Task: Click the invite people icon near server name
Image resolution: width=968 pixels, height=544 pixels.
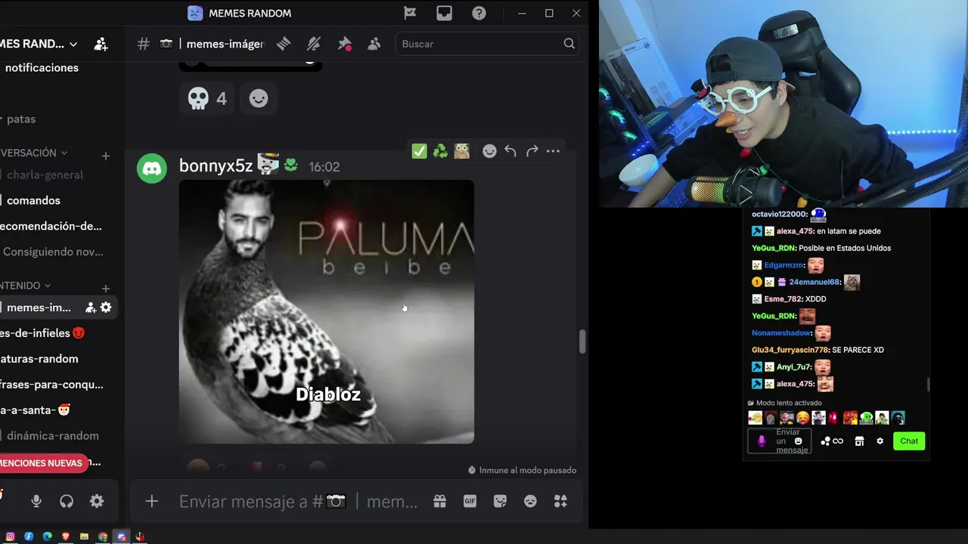Action: click(101, 44)
